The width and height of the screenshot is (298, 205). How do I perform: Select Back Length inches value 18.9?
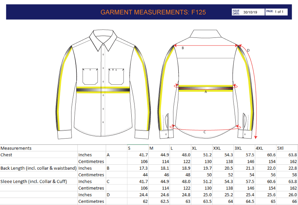pos(186,168)
